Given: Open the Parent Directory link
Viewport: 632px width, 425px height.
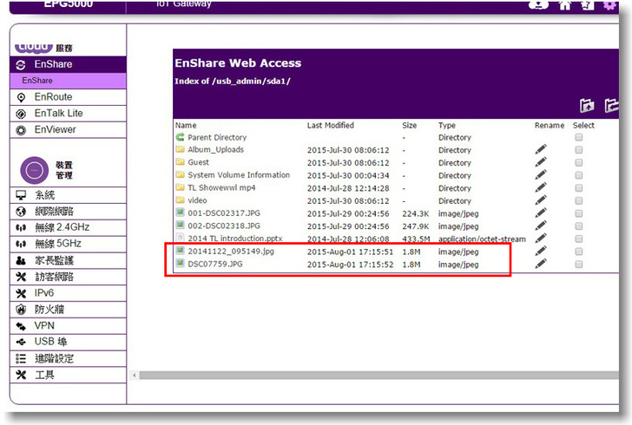Looking at the screenshot, I should pyautogui.click(x=216, y=137).
